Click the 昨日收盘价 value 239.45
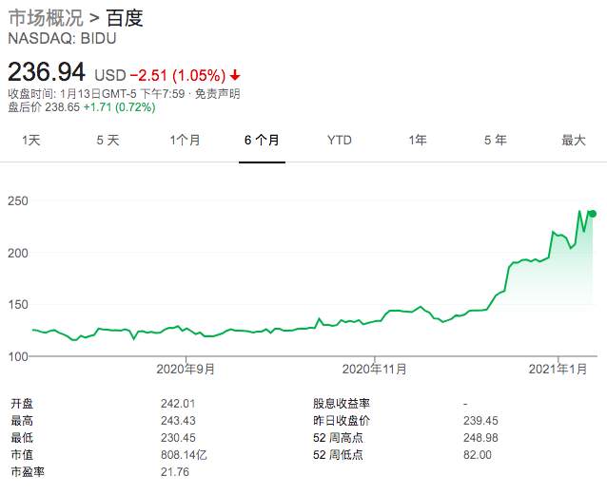The height and width of the screenshot is (495, 607). coord(480,421)
